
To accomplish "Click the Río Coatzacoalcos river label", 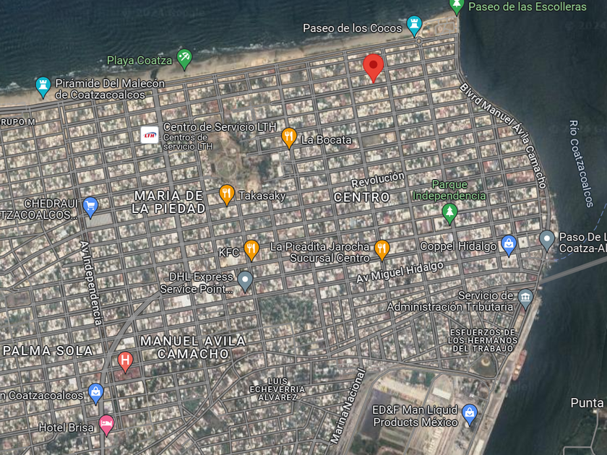I will point(581,164).
